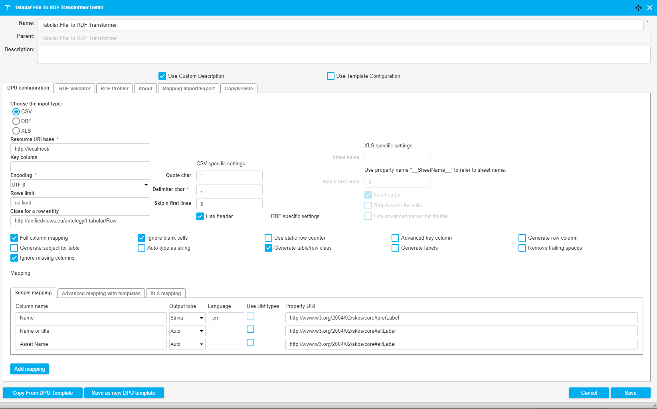Screen dimensions: 657x409
Task: Uncheck Has header in CSV settings
Action: click(x=200, y=216)
